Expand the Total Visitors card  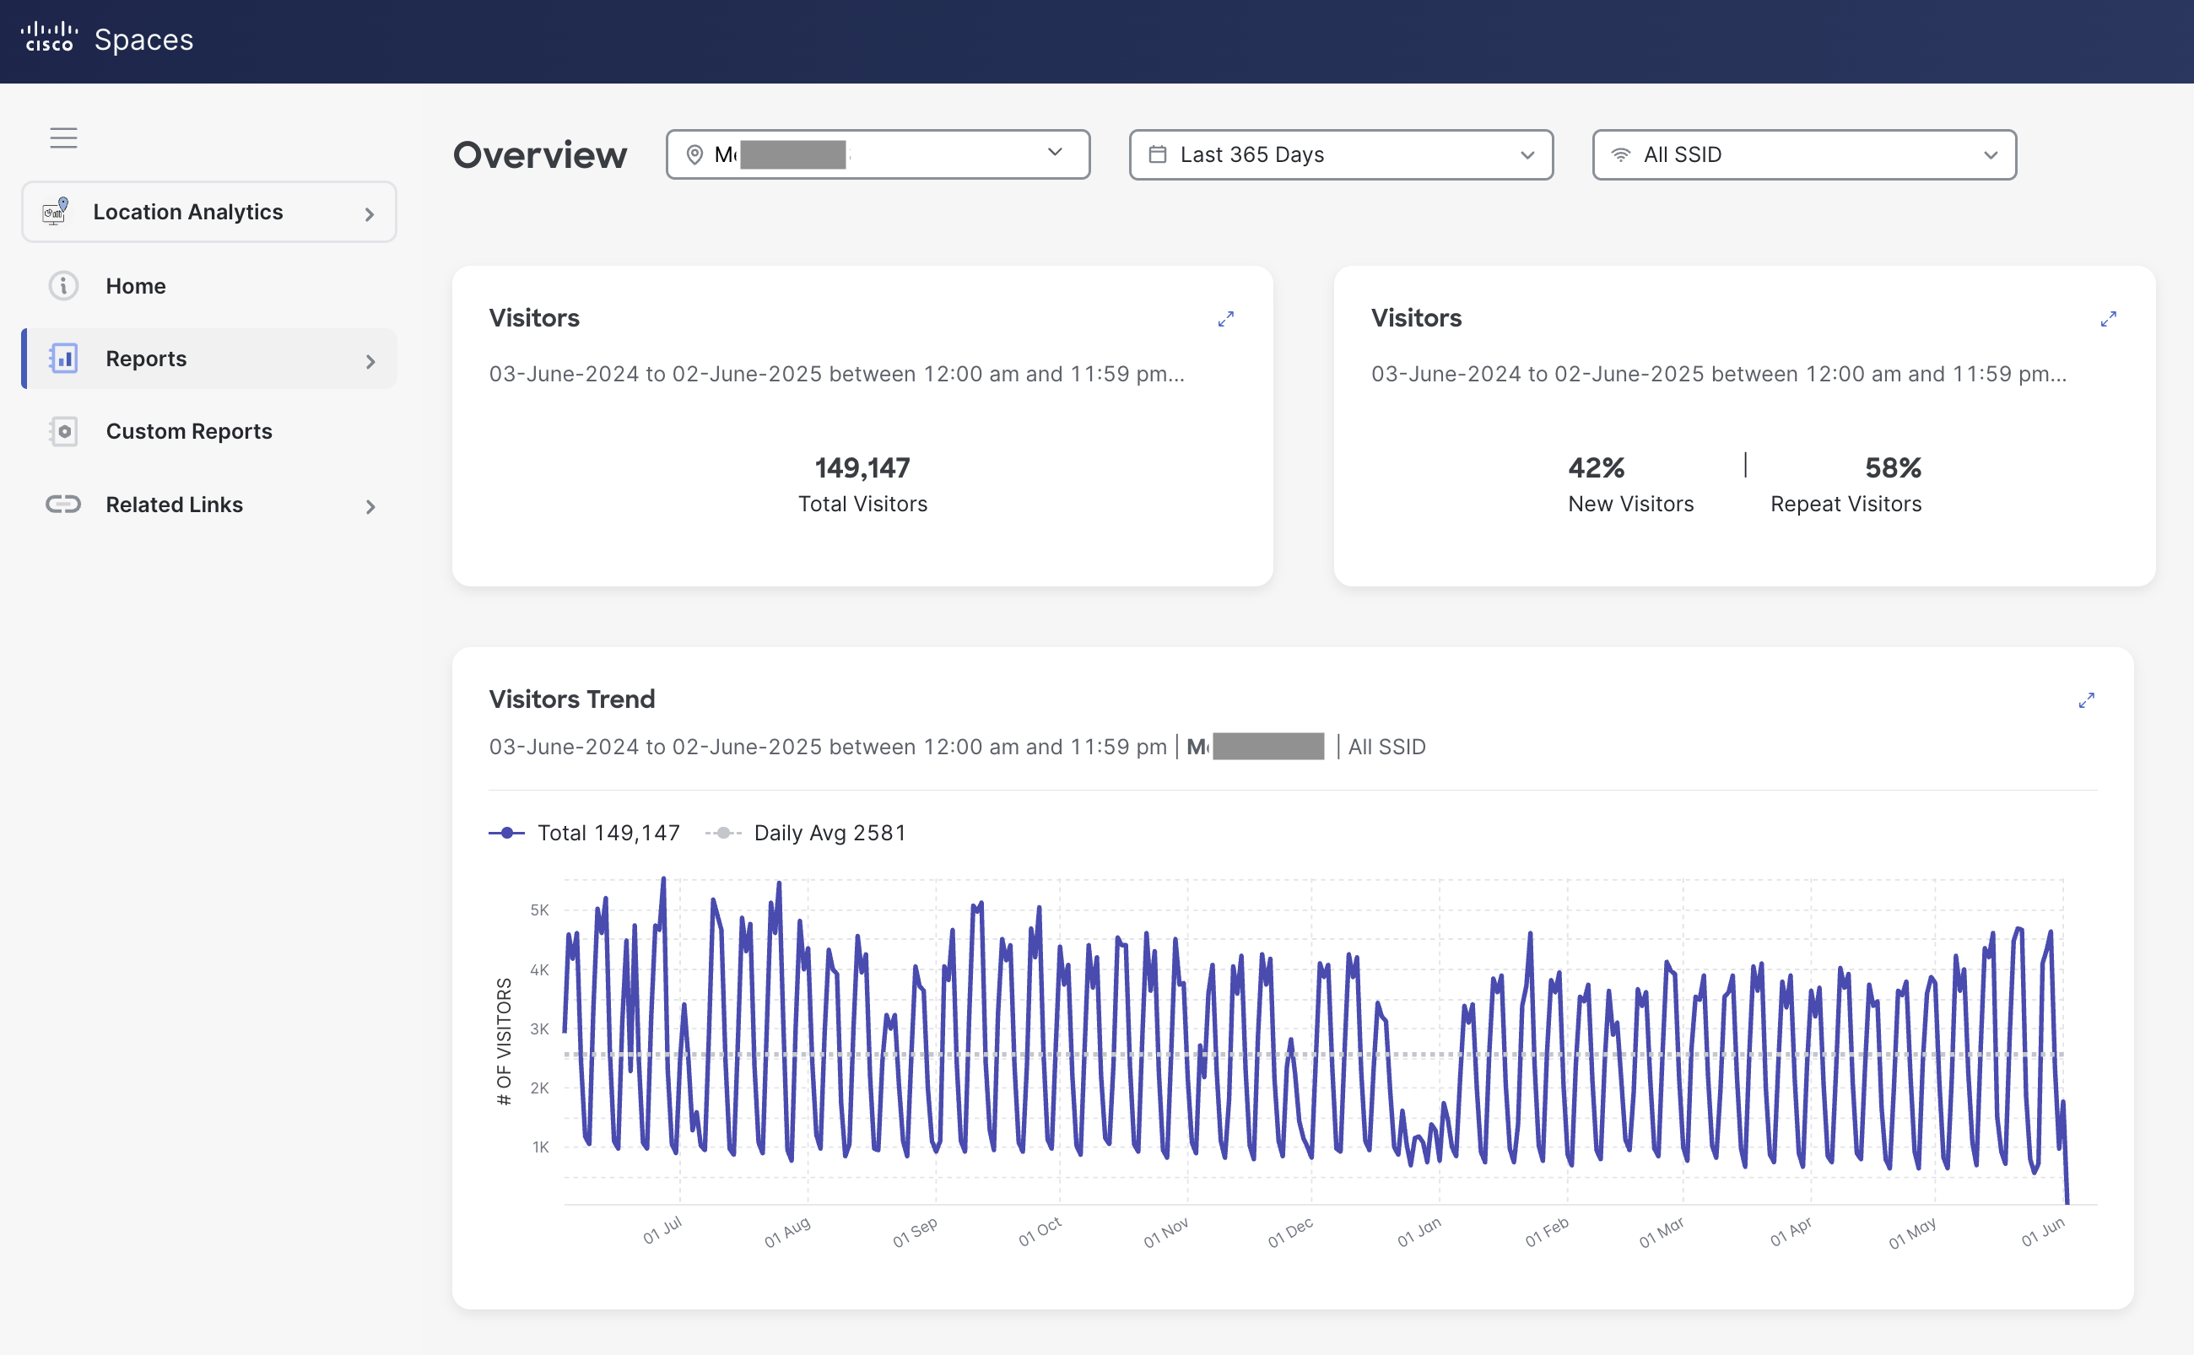pos(1225,319)
